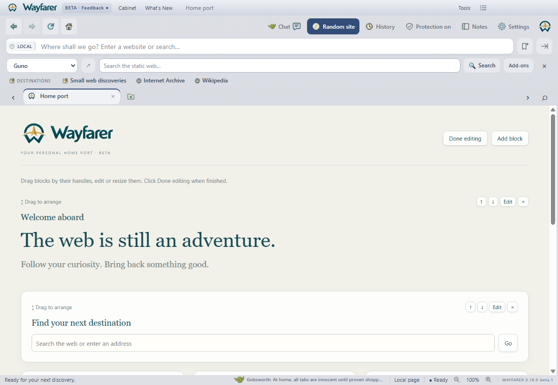Click Add block
This screenshot has height=385, width=558.
point(509,138)
